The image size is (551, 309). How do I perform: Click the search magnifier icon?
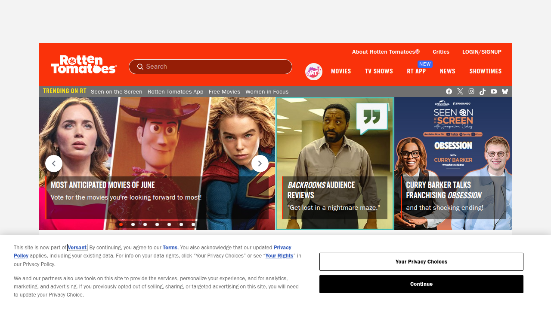tap(140, 67)
